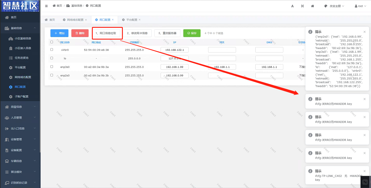Viewport: 371px width, 188px height.
Task: Click the hamburger menu collapse icon
Action: click(46, 6)
